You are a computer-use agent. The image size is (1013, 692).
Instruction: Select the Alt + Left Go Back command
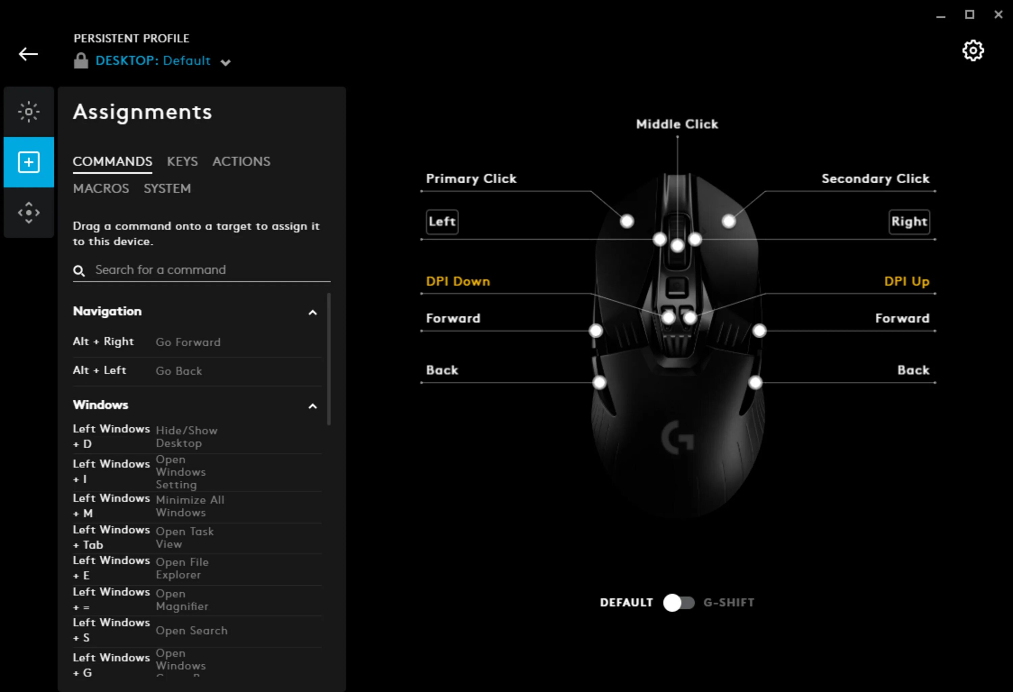[197, 371]
